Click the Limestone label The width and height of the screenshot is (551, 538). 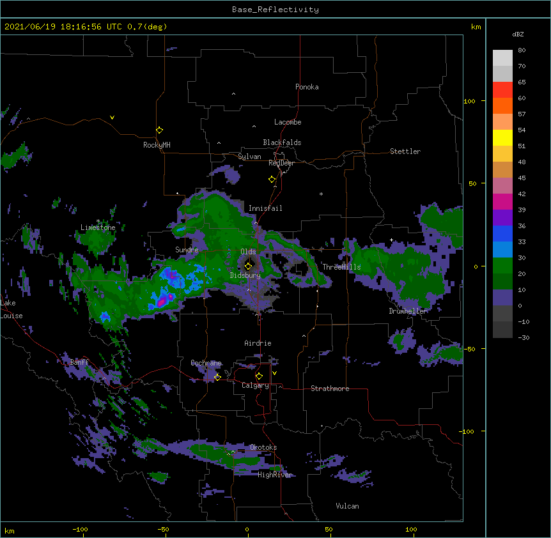[x=98, y=227]
